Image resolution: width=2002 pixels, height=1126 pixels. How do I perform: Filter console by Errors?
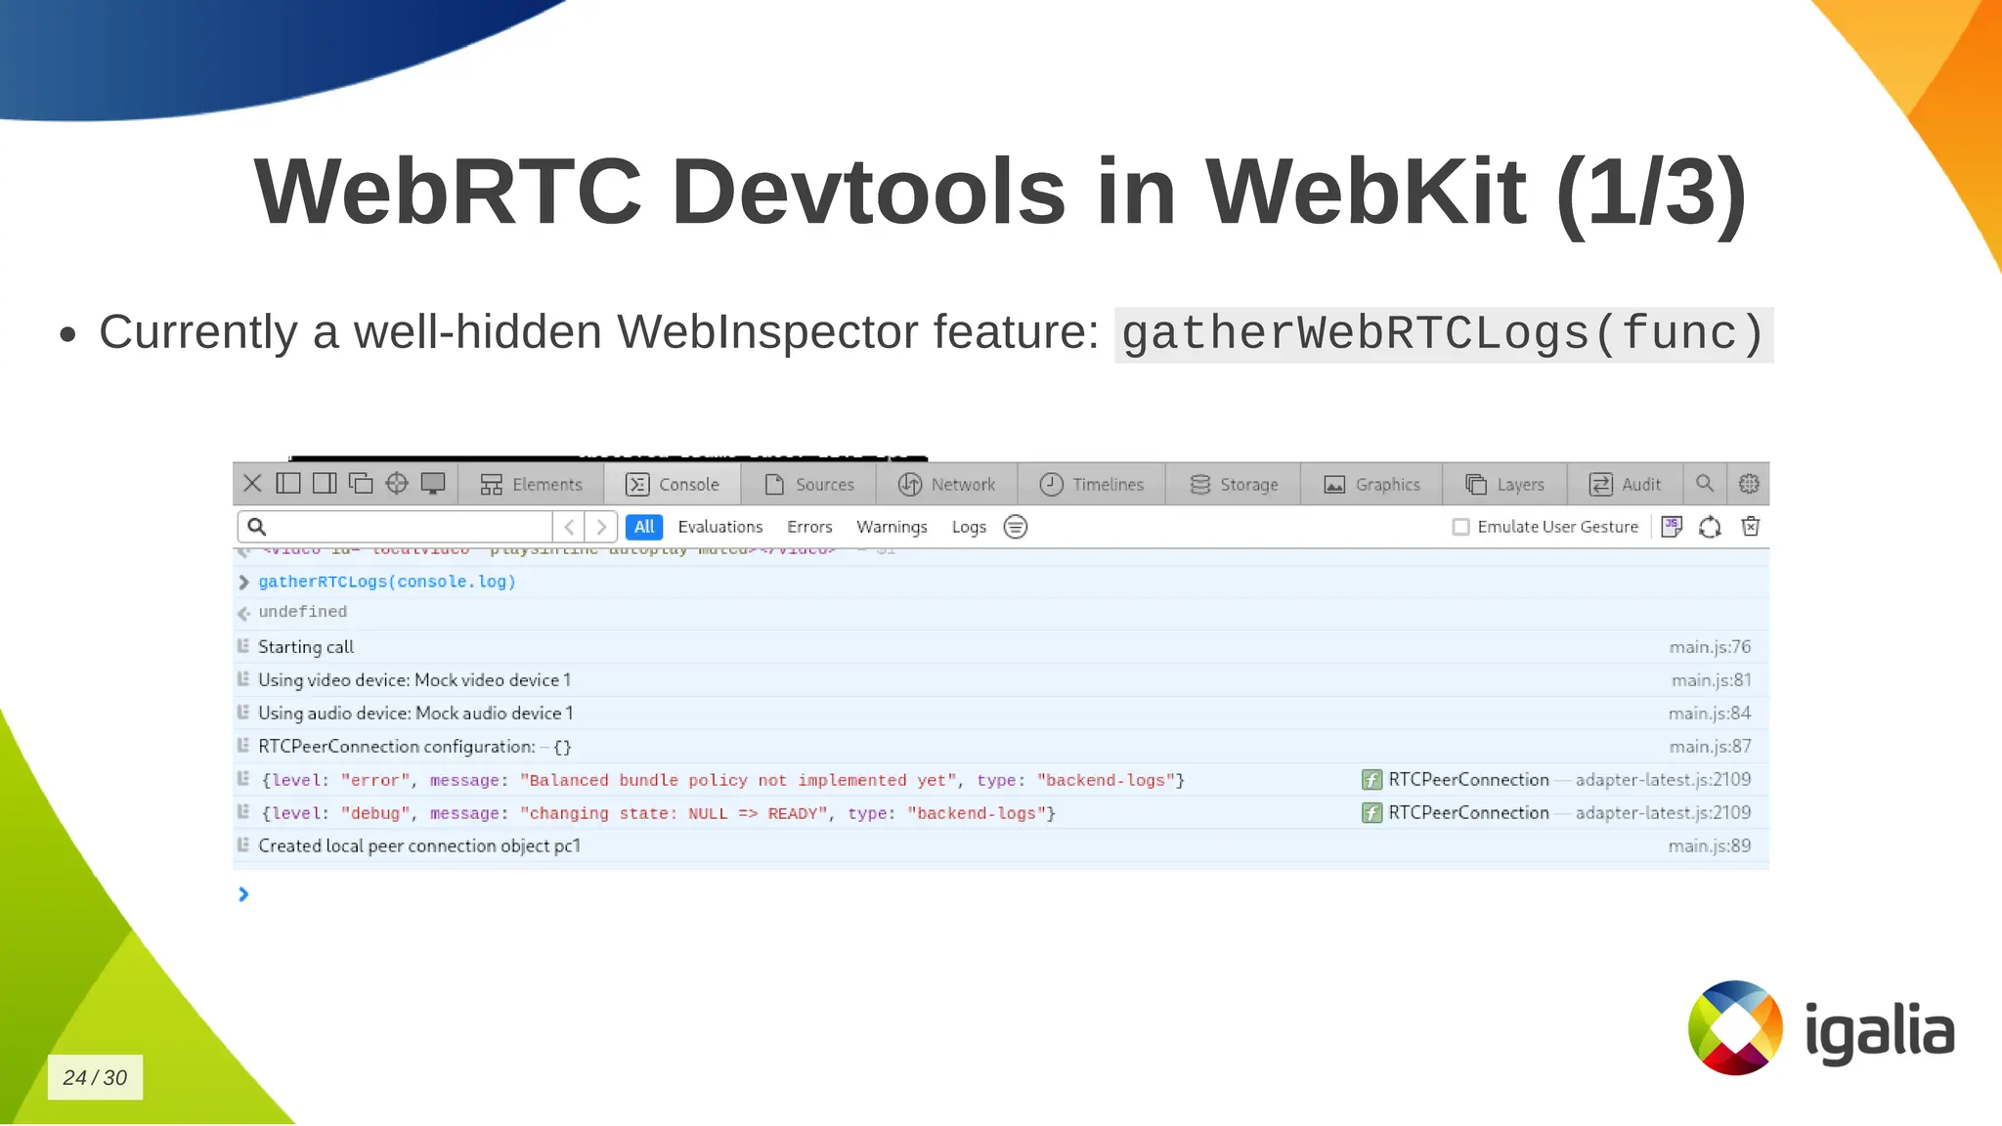point(809,526)
